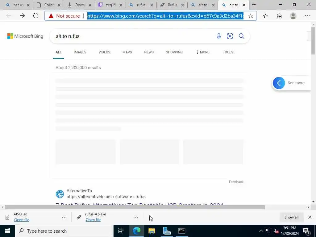
Task: Click the Edge taskbar icon
Action: pos(136,231)
